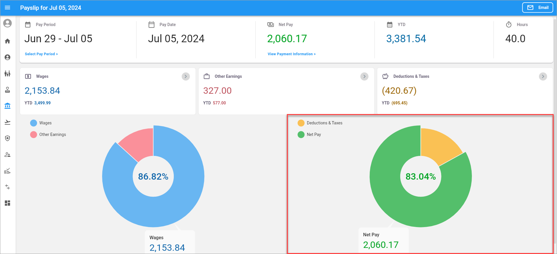The width and height of the screenshot is (557, 254).
Task: Open the profile account circle icon
Action: [7, 58]
